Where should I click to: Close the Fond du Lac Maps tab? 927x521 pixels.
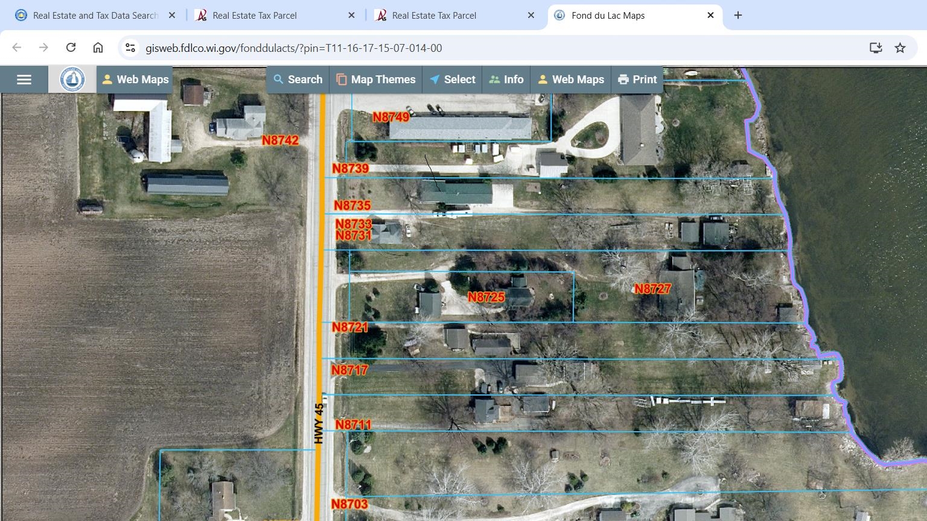pyautogui.click(x=710, y=15)
